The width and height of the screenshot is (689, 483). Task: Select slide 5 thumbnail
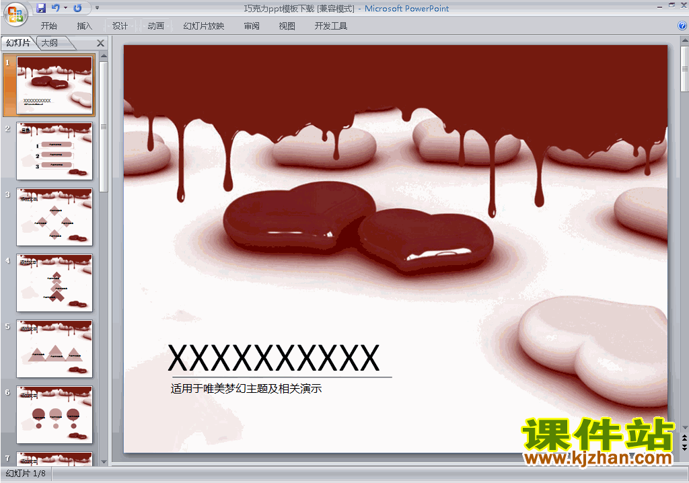55,348
